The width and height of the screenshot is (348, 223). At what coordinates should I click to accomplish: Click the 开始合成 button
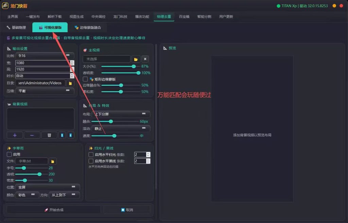(x=54, y=210)
